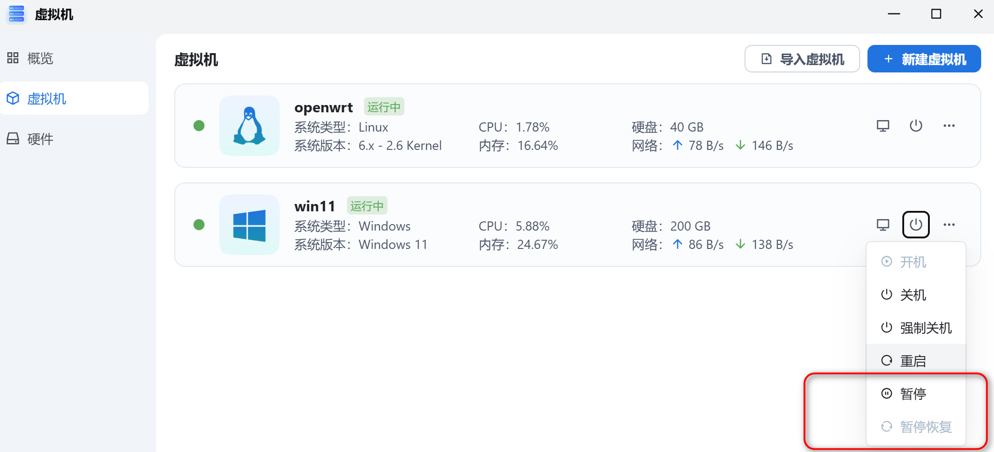Click the 导入虚拟机 button
This screenshot has height=452, width=994.
pos(802,59)
